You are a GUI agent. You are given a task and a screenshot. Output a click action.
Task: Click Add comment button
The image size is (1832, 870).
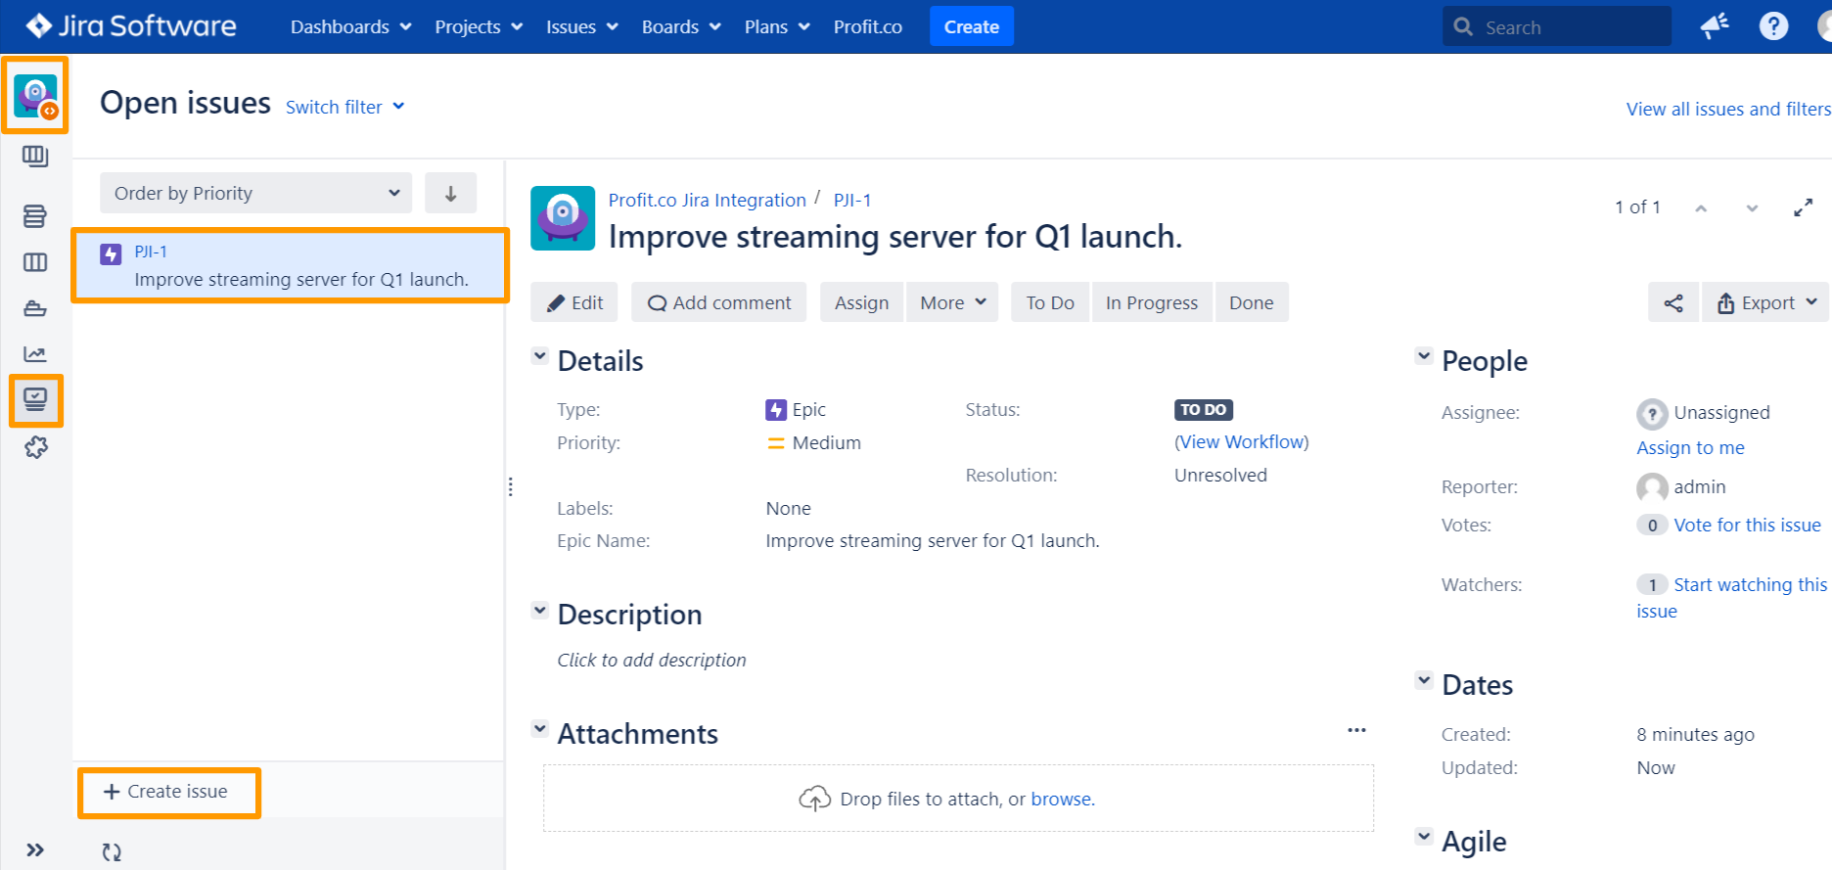pyautogui.click(x=718, y=302)
